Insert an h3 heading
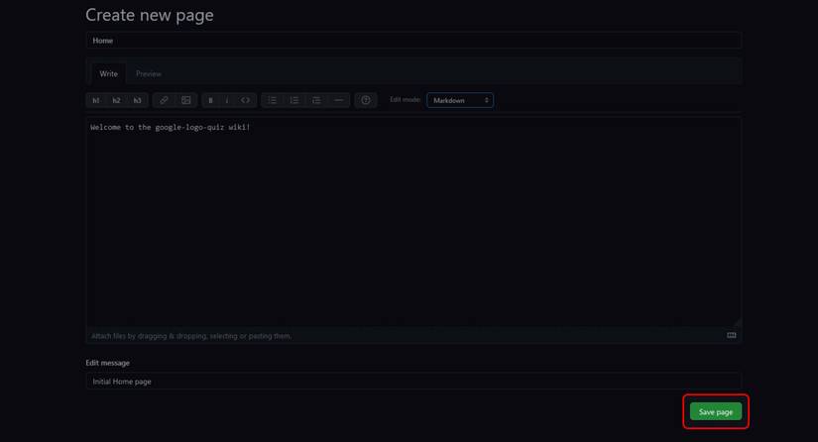The image size is (818, 442). [137, 100]
